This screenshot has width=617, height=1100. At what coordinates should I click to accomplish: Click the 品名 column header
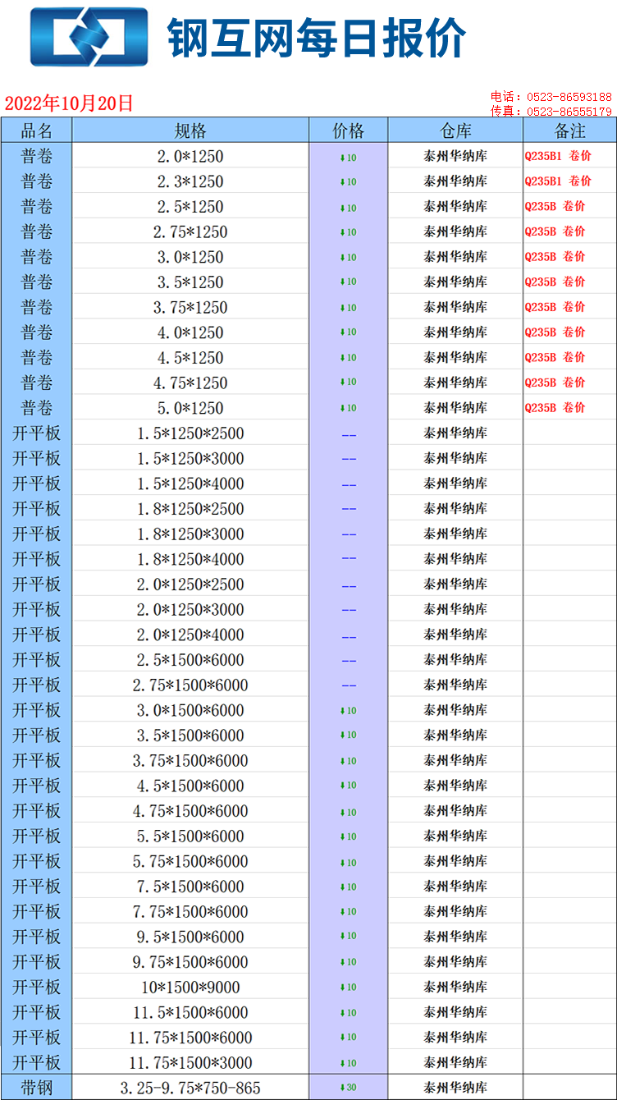(37, 131)
